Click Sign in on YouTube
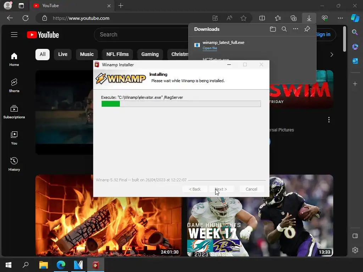 [x=323, y=34]
